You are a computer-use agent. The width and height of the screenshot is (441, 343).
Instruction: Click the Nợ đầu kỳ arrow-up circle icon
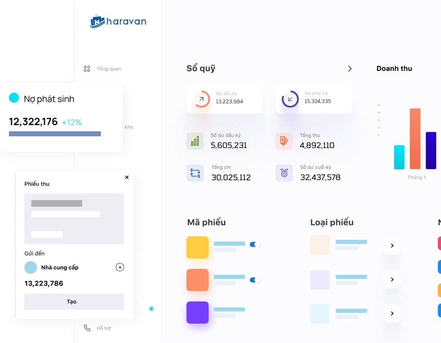click(x=201, y=99)
